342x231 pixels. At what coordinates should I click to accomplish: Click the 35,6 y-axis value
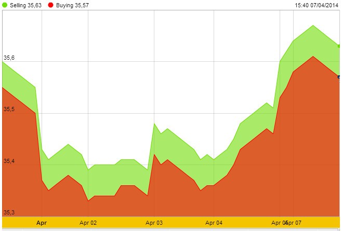8,59
